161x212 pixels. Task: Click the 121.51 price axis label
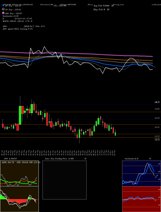pyautogui.click(x=157, y=127)
